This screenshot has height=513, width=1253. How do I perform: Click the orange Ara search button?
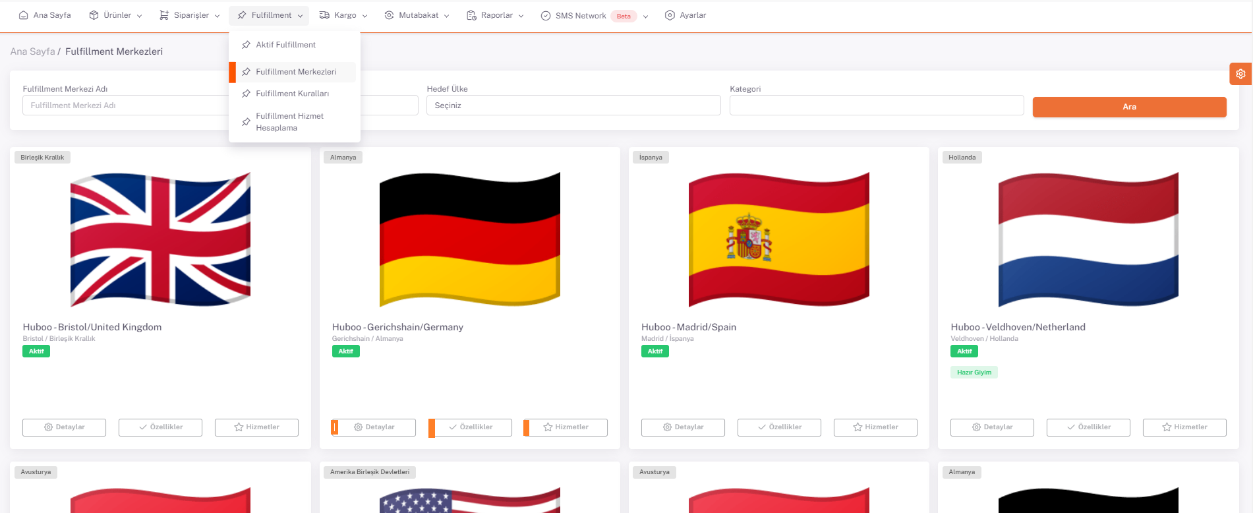pos(1129,107)
